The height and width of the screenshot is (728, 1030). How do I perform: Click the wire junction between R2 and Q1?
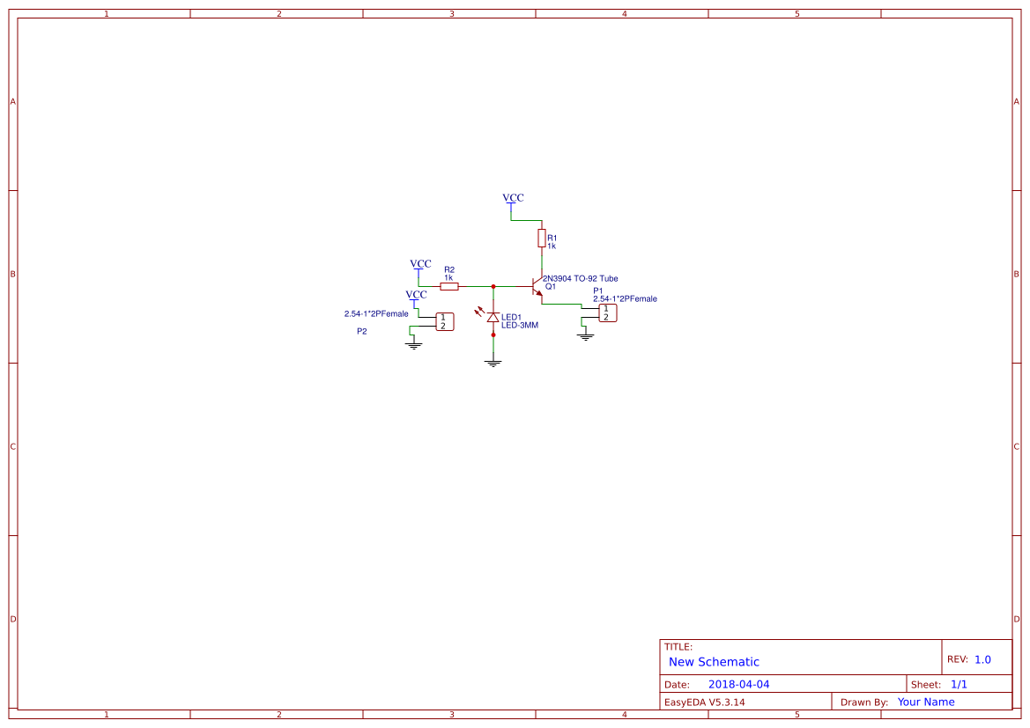coord(493,286)
